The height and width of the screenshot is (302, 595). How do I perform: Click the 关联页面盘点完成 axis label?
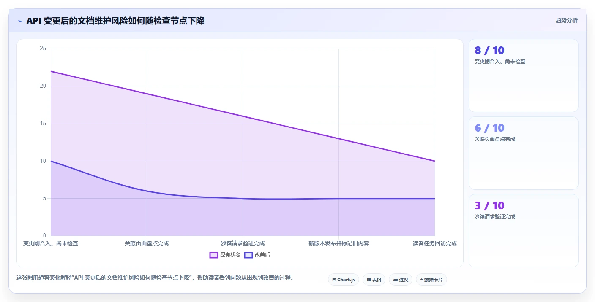[x=147, y=243]
